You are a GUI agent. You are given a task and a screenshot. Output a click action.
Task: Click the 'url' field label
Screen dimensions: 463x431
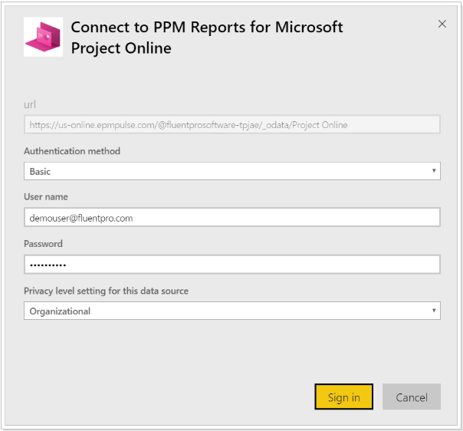[30, 104]
